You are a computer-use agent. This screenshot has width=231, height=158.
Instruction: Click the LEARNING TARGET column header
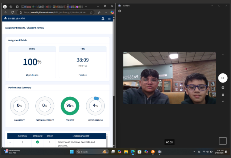pyautogui.click(x=81, y=136)
